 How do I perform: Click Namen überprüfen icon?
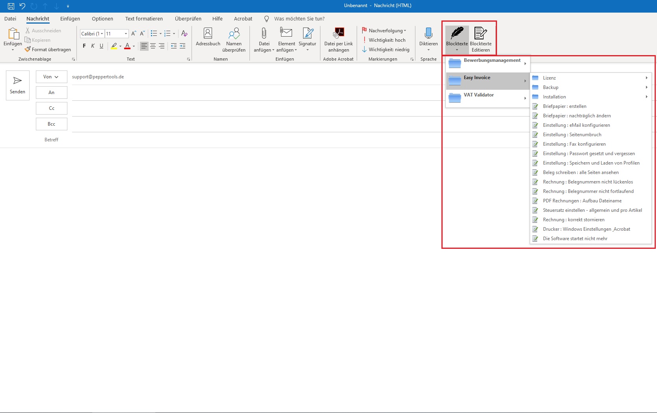(234, 34)
